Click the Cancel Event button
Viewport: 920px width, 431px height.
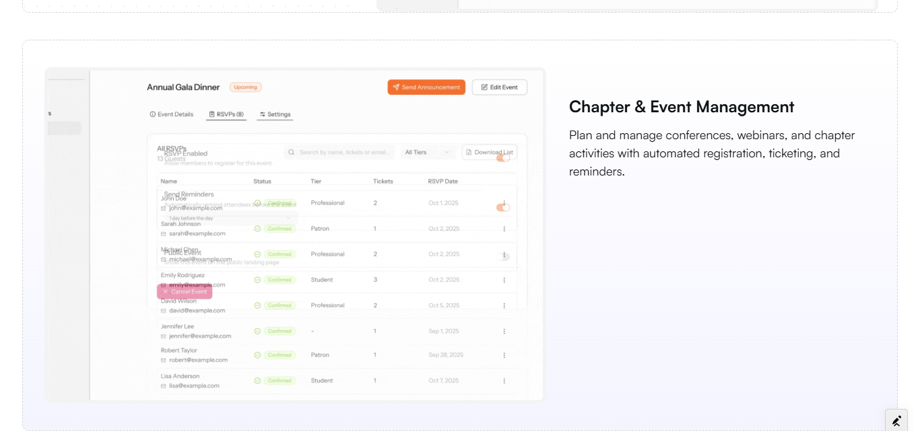pos(185,291)
